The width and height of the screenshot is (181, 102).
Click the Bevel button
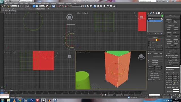pos(151,69)
